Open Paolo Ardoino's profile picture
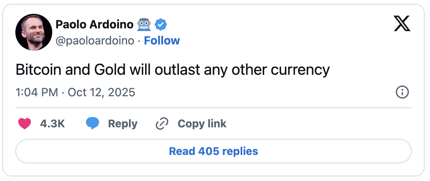 pyautogui.click(x=34, y=32)
